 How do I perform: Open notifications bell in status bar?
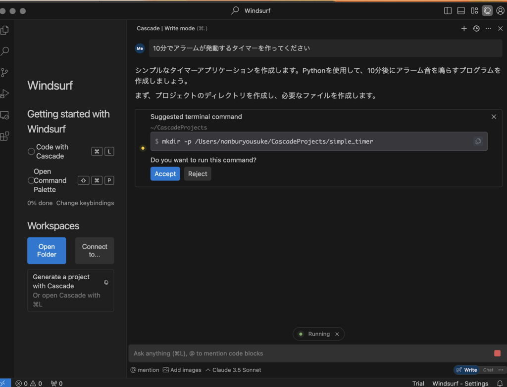[x=500, y=384]
